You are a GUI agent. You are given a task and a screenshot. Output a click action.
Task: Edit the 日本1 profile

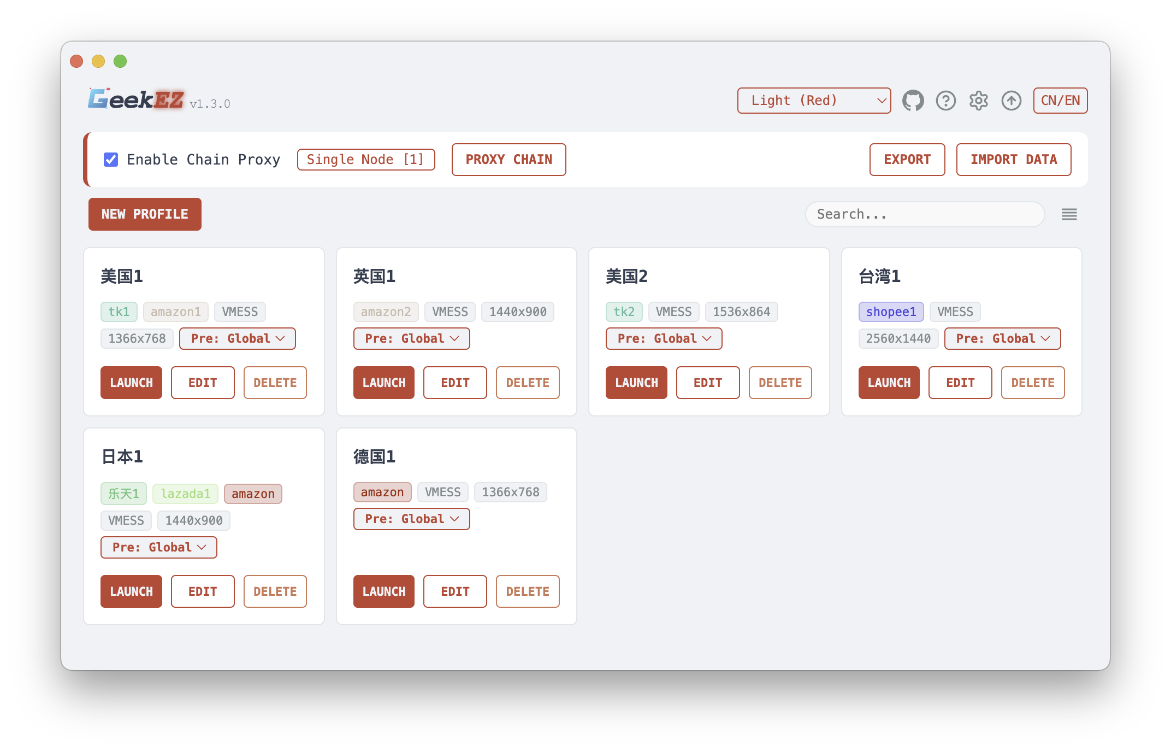click(203, 591)
